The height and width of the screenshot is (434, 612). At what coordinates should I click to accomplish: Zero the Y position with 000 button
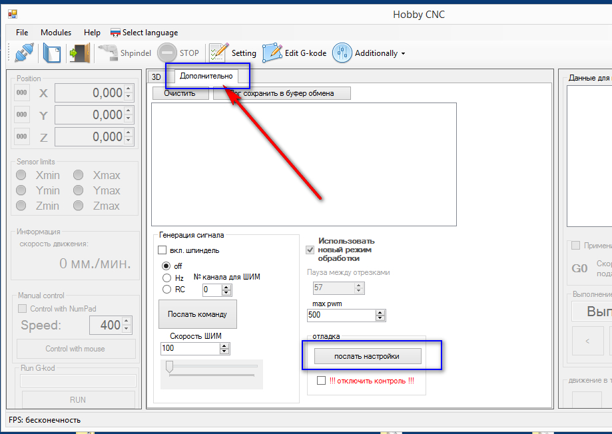click(x=22, y=114)
